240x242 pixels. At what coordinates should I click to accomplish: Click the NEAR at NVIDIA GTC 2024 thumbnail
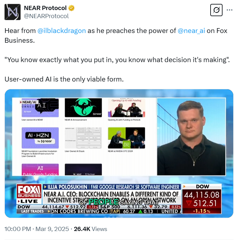click(126, 138)
